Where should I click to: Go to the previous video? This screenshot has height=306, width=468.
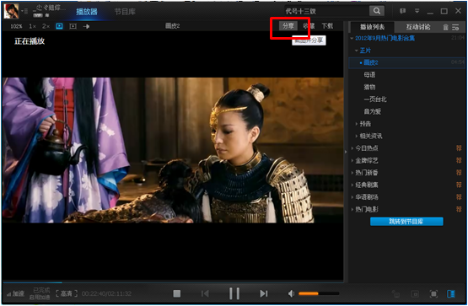click(205, 293)
